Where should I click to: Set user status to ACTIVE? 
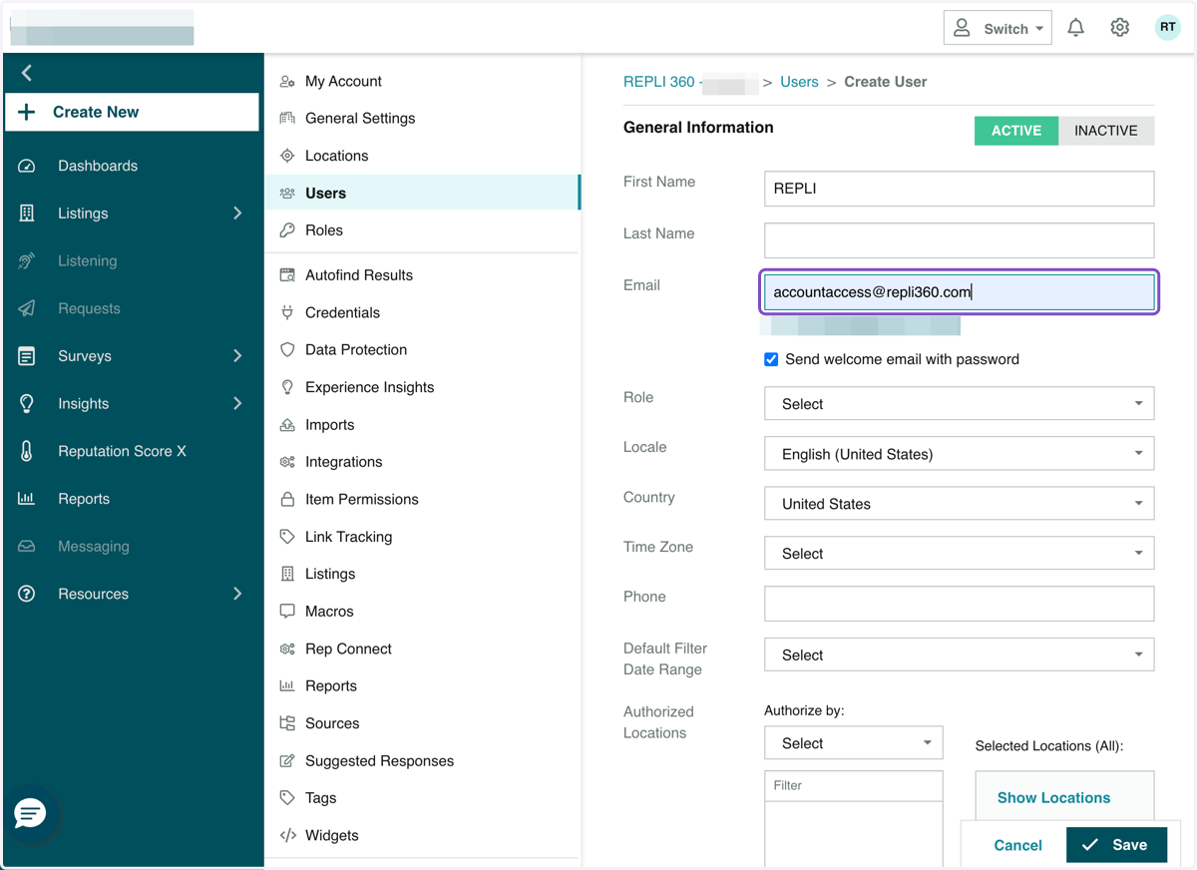(x=1016, y=131)
